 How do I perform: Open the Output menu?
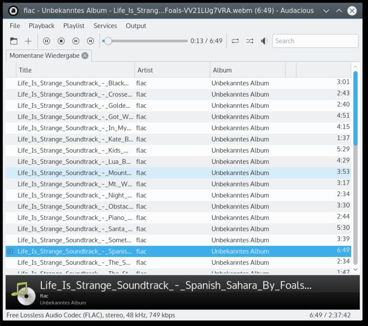(x=136, y=26)
